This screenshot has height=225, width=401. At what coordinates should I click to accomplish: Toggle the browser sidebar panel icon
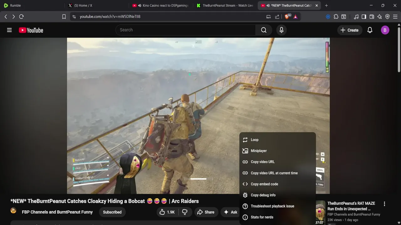364,17
